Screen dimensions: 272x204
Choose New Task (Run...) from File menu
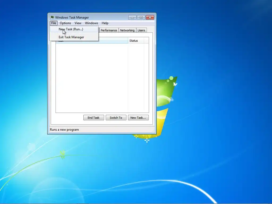tap(74, 29)
